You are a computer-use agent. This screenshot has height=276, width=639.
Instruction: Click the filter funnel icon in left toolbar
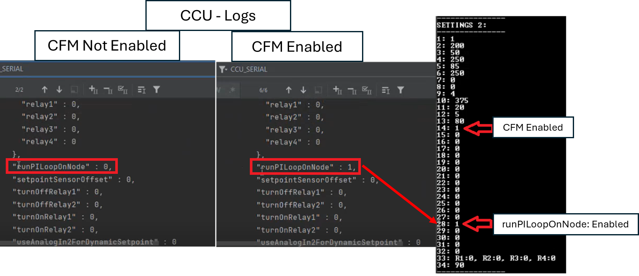pos(156,89)
